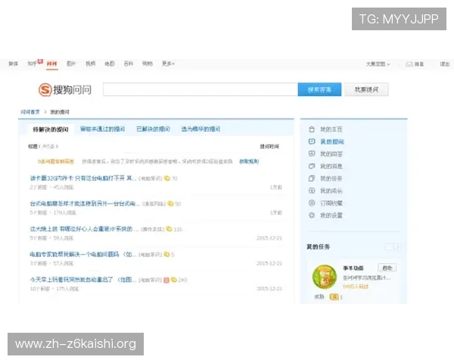Open 视频 in the top navigation
The height and width of the screenshot is (363, 454).
pos(90,64)
